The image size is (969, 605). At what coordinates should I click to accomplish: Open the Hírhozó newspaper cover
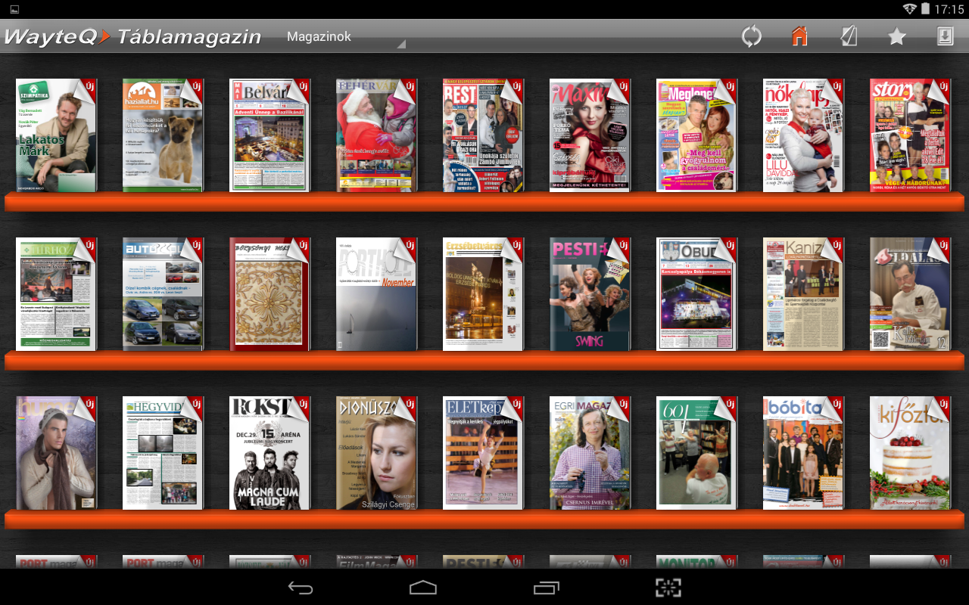[x=56, y=294]
